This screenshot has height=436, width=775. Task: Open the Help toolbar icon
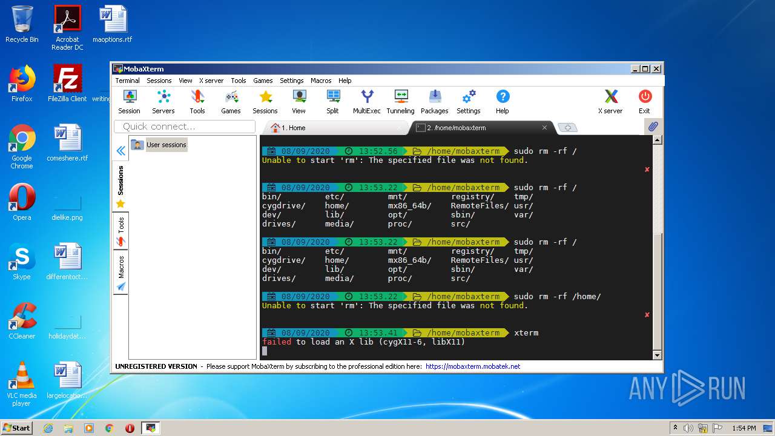click(503, 102)
